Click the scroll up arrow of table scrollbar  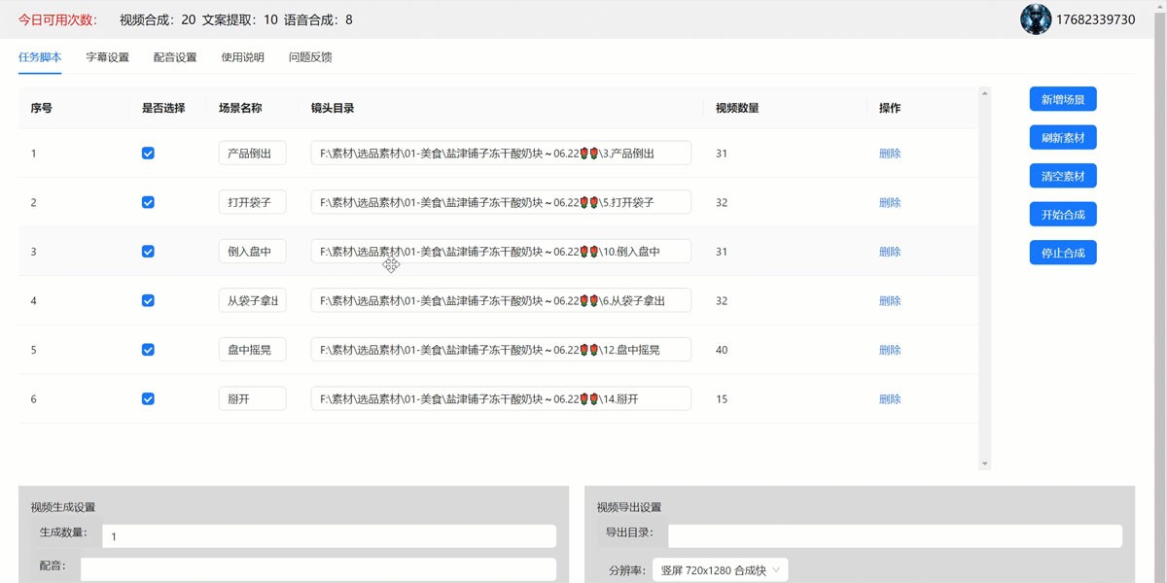984,94
